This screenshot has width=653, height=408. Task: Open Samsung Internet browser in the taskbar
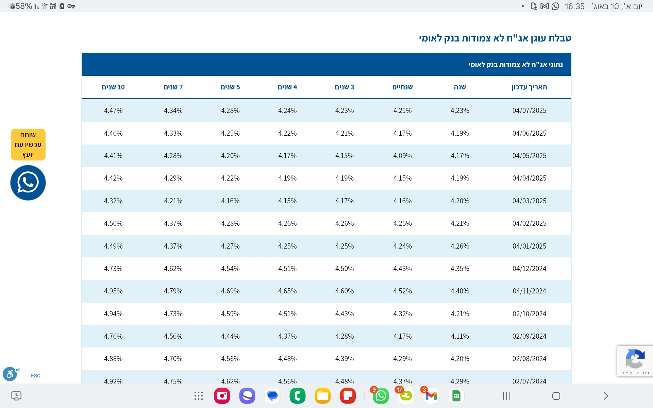[247, 396]
